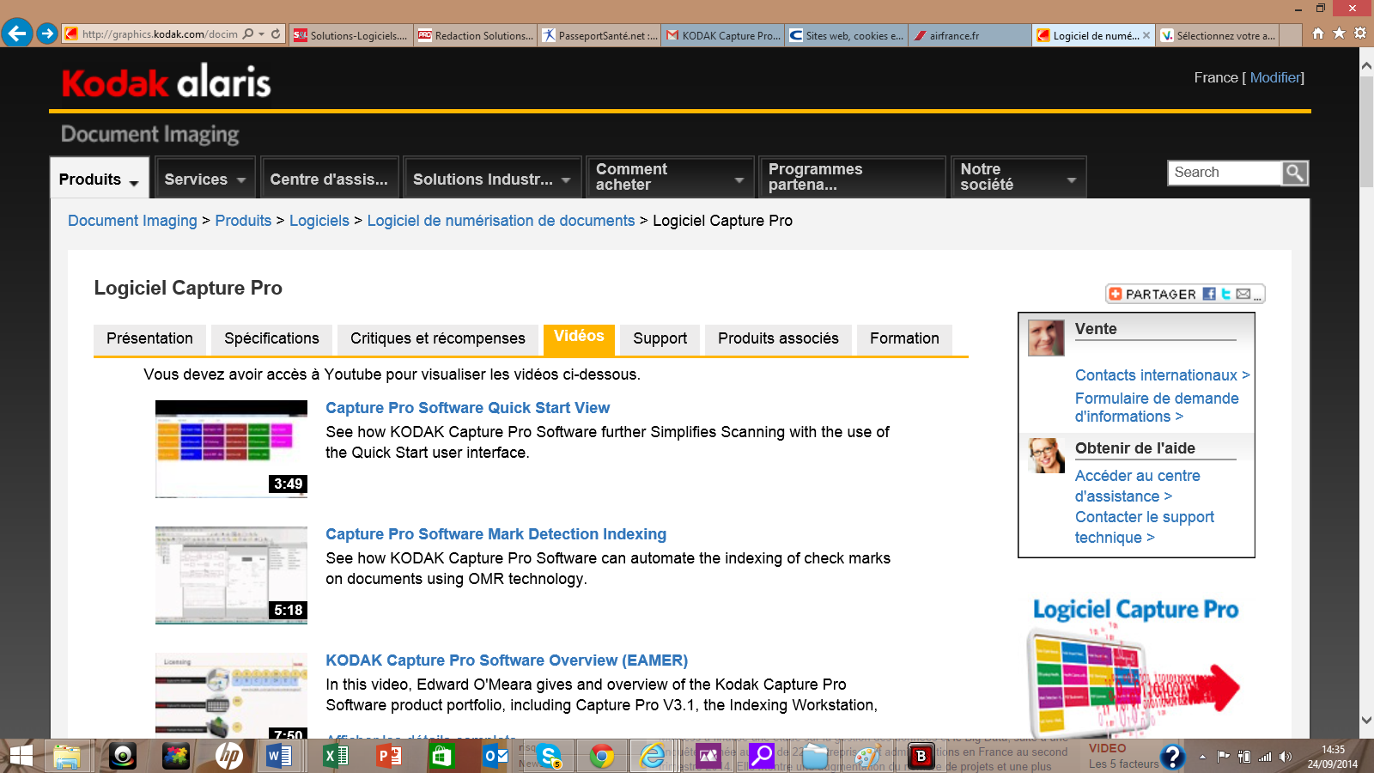
Task: Select the Spécifications tab
Action: [271, 338]
